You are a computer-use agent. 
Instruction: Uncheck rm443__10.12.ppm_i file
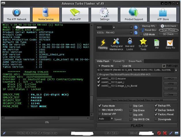[x=99, y=82]
